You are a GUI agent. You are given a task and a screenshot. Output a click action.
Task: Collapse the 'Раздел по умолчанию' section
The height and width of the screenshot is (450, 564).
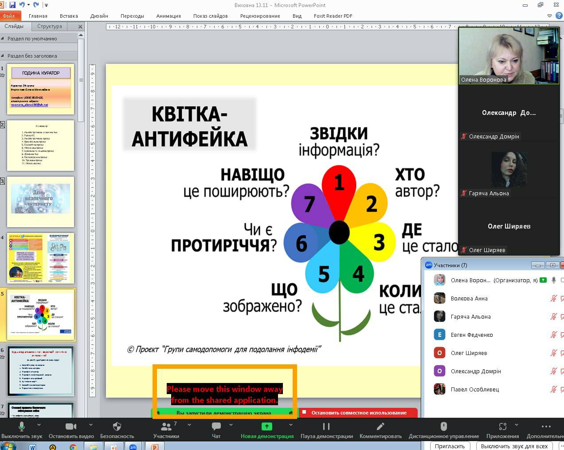pos(3,39)
